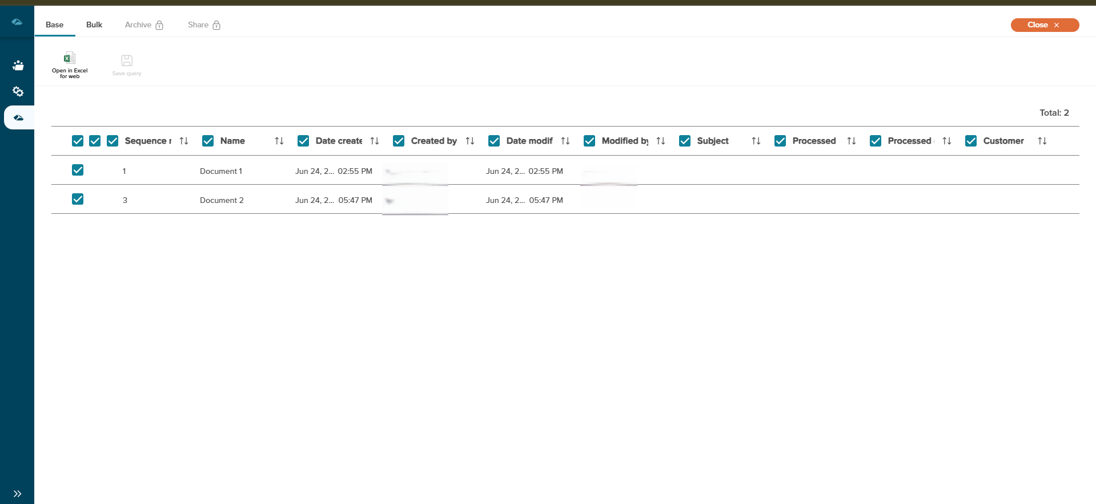Click the app logo in the sidebar

[x=17, y=22]
